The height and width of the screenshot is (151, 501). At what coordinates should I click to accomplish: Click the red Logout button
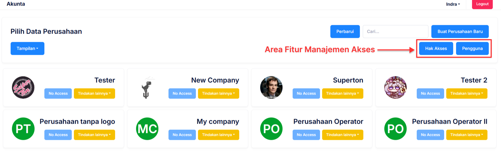pos(482,4)
